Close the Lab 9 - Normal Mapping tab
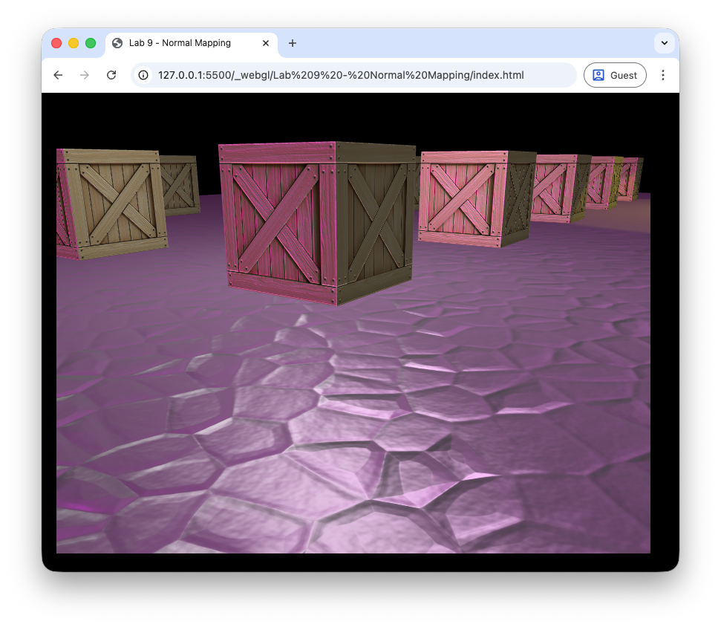The width and height of the screenshot is (721, 627). pyautogui.click(x=266, y=43)
